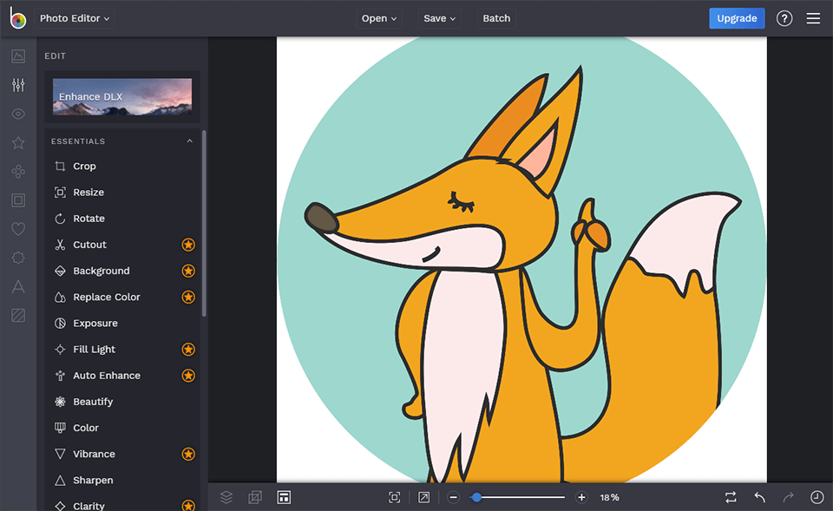Screen dimensions: 833x511
Task: Open the Effects panel with the star icon
Action: pos(18,142)
